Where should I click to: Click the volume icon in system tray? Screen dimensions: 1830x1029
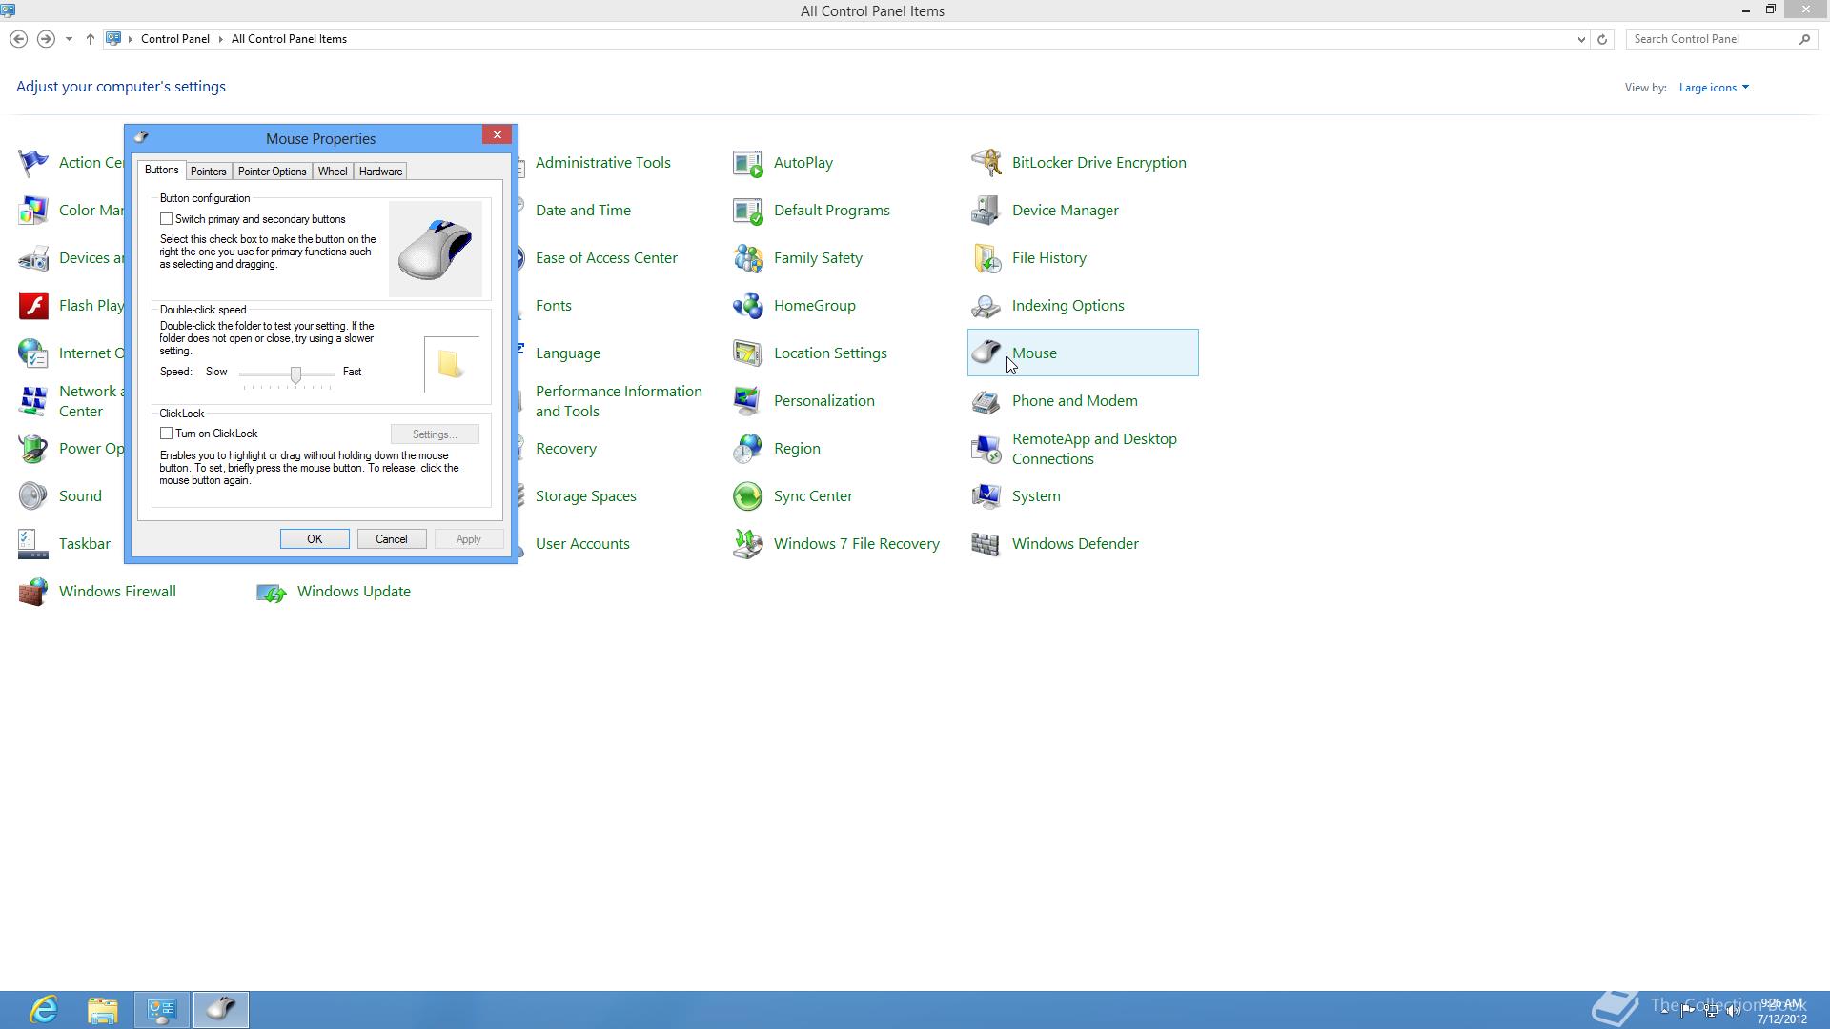tap(1734, 1011)
